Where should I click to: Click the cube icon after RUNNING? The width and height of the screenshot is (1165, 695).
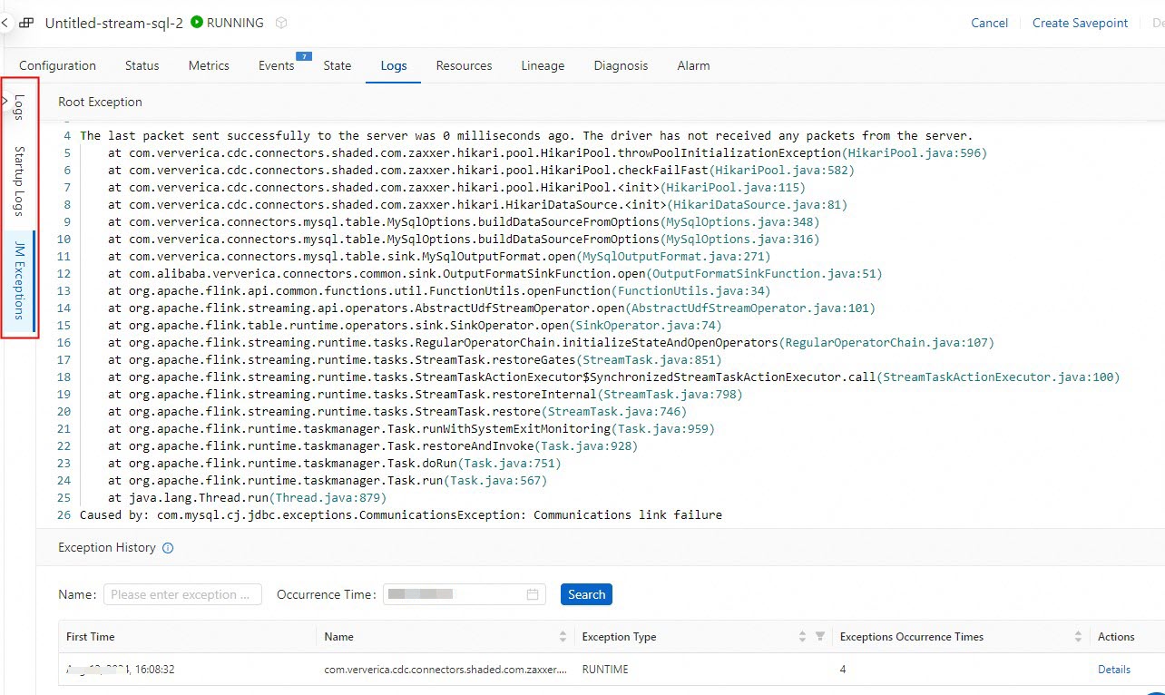tap(281, 23)
